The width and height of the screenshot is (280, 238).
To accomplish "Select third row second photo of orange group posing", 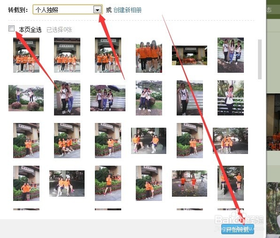I will (x=67, y=140).
